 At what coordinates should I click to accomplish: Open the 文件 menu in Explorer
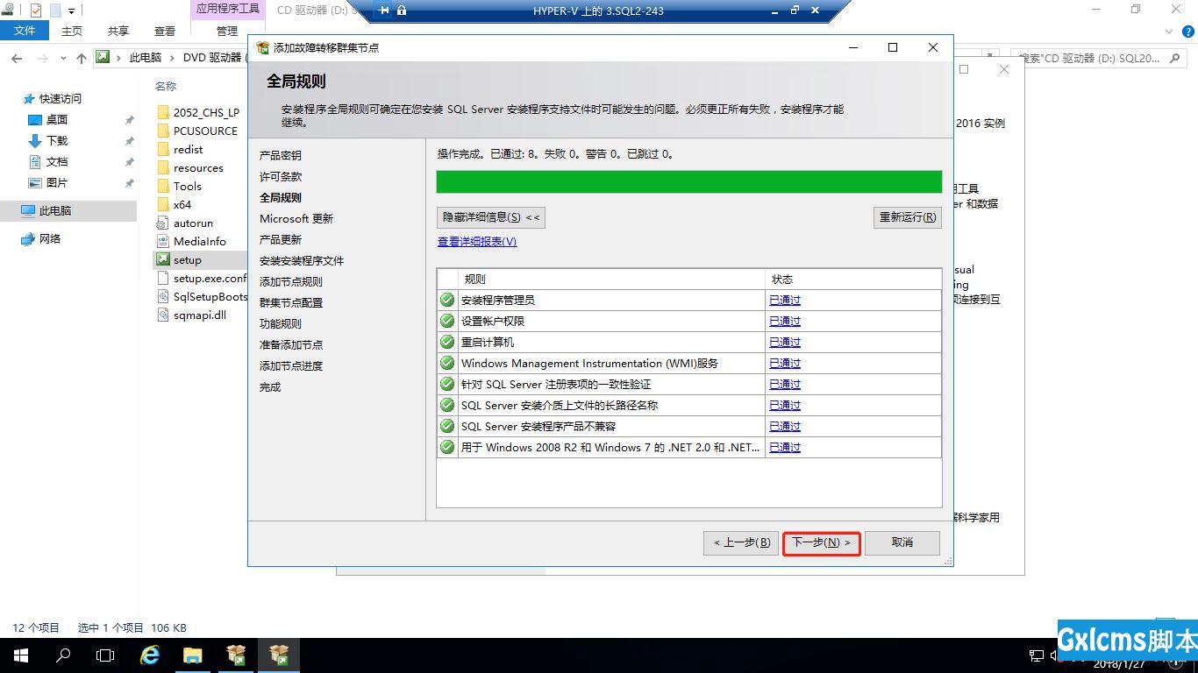25,31
